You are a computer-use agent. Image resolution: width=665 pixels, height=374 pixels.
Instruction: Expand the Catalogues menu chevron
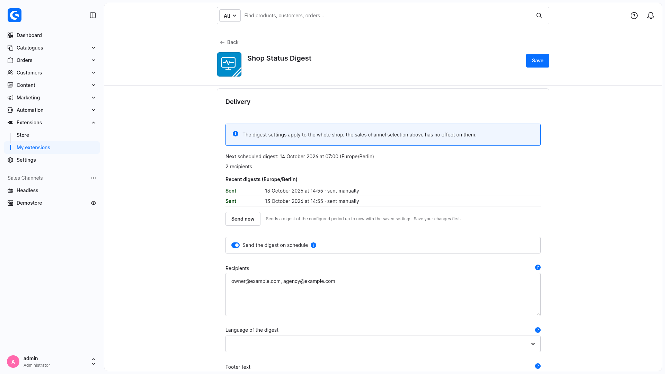click(94, 48)
